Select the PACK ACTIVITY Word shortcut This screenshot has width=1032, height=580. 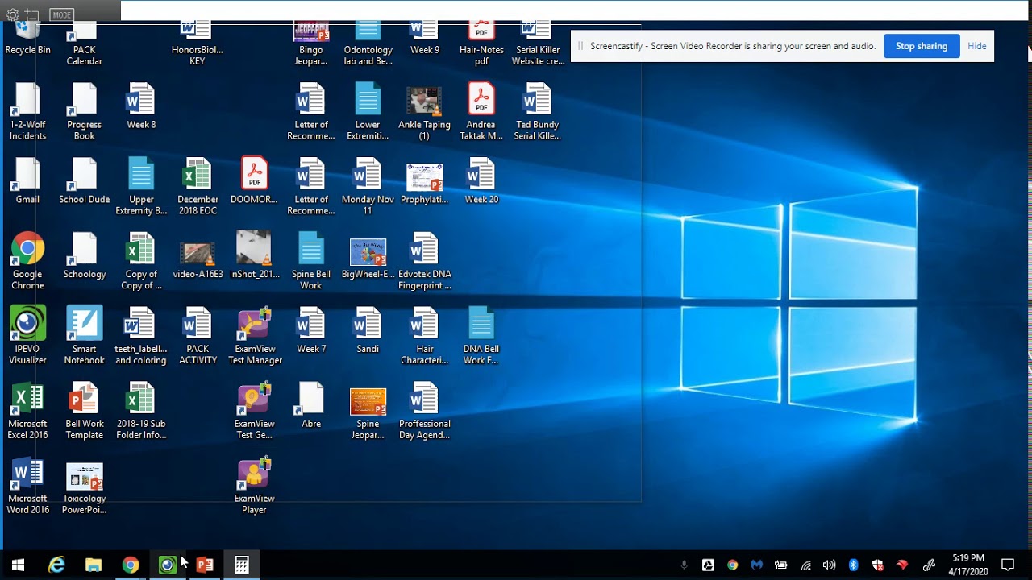coord(198,336)
